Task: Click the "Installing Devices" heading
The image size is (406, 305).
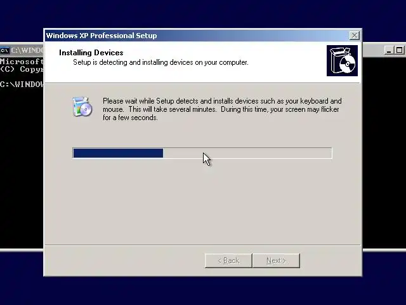Action: click(91, 53)
